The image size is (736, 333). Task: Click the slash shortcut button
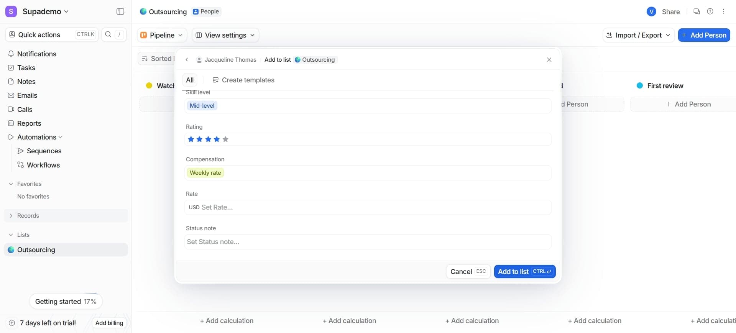point(119,34)
